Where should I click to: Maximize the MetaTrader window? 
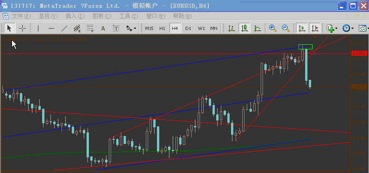click(x=353, y=6)
